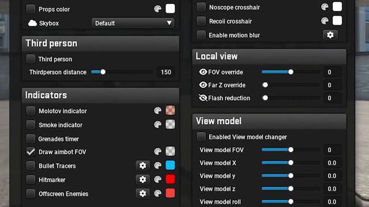The width and height of the screenshot is (369, 207).
Task: Click the Molotov indicator palette icon
Action: point(157,110)
